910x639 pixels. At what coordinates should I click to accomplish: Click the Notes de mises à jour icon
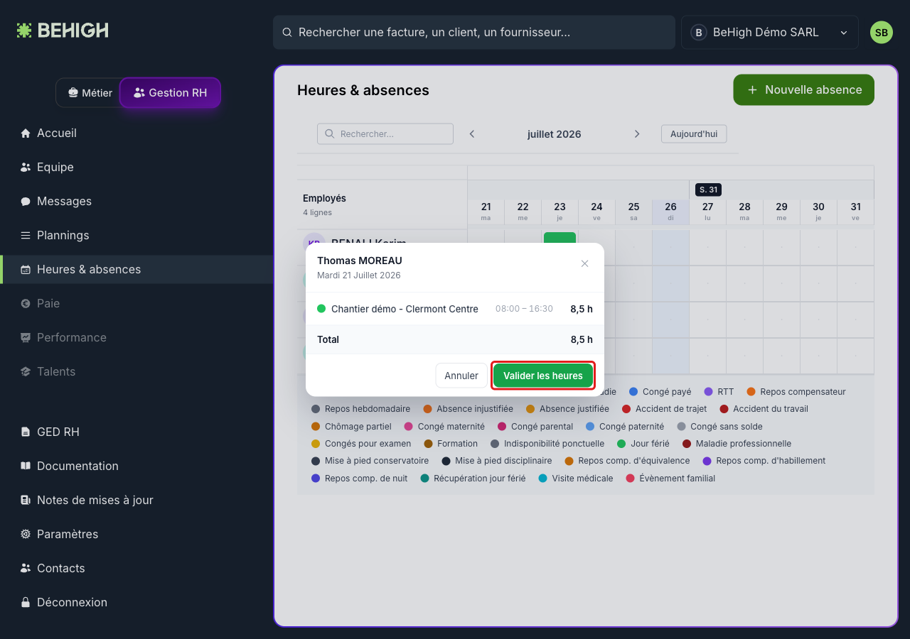pyautogui.click(x=26, y=500)
